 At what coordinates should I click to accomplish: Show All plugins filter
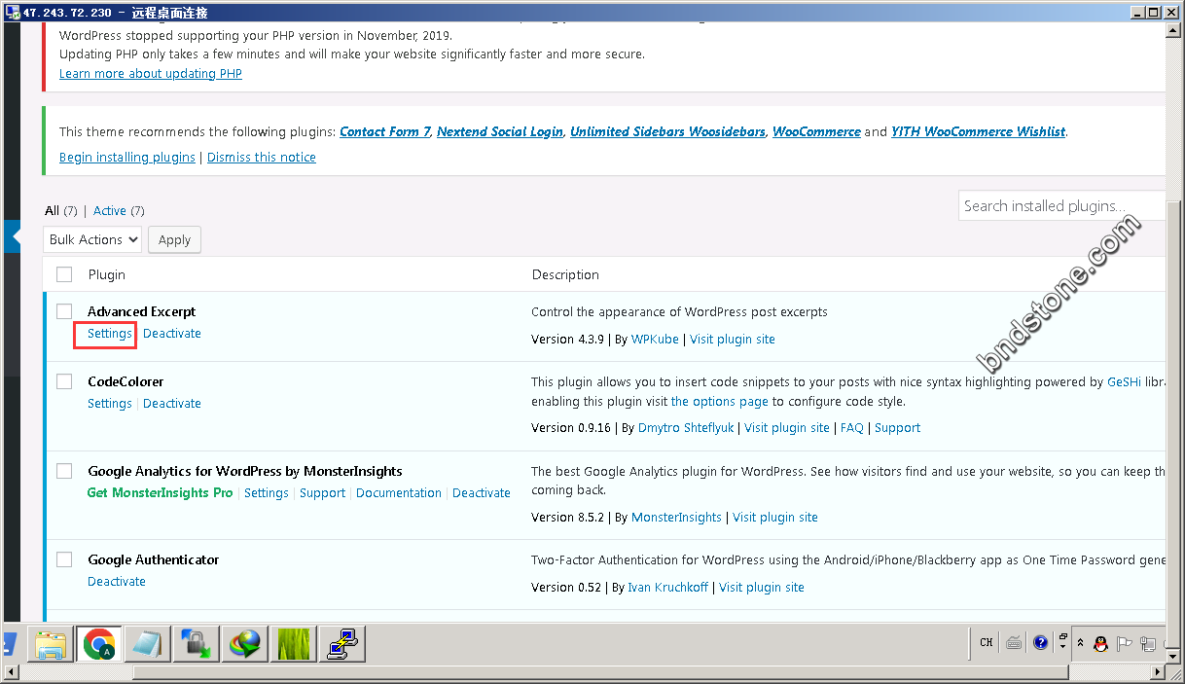coord(52,210)
